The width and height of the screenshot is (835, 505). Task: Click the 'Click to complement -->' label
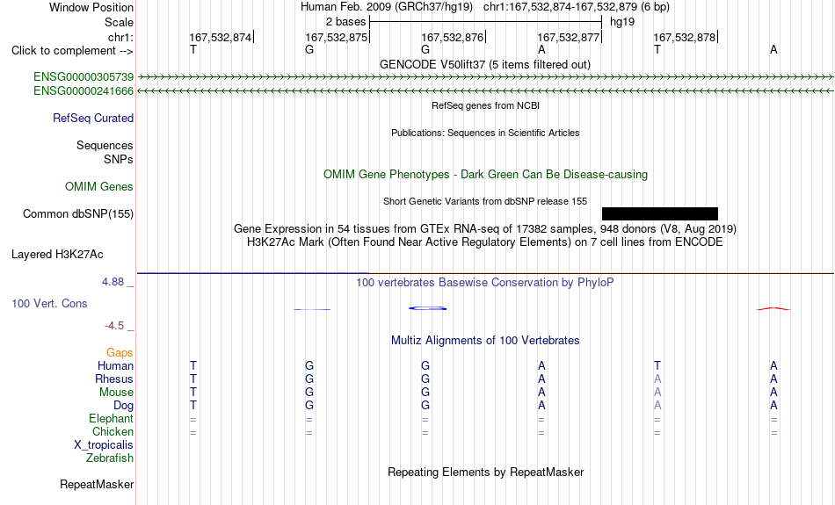(x=72, y=51)
